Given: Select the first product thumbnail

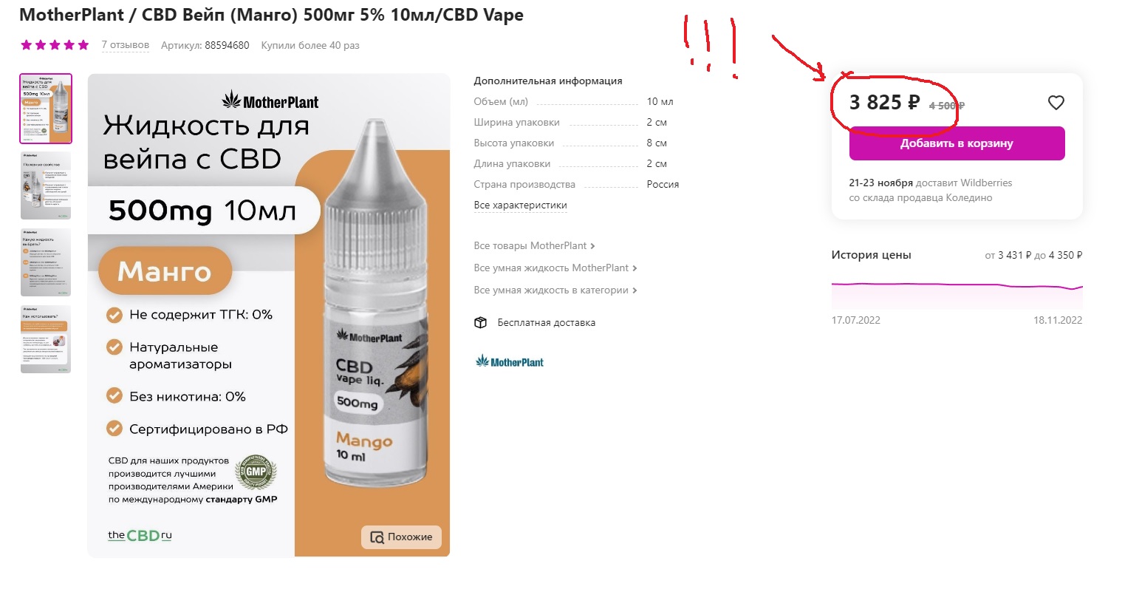Looking at the screenshot, I should click(x=46, y=109).
